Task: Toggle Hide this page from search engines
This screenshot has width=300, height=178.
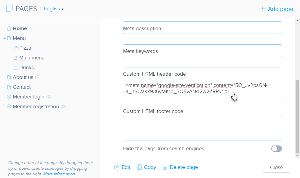Action: click(276, 149)
